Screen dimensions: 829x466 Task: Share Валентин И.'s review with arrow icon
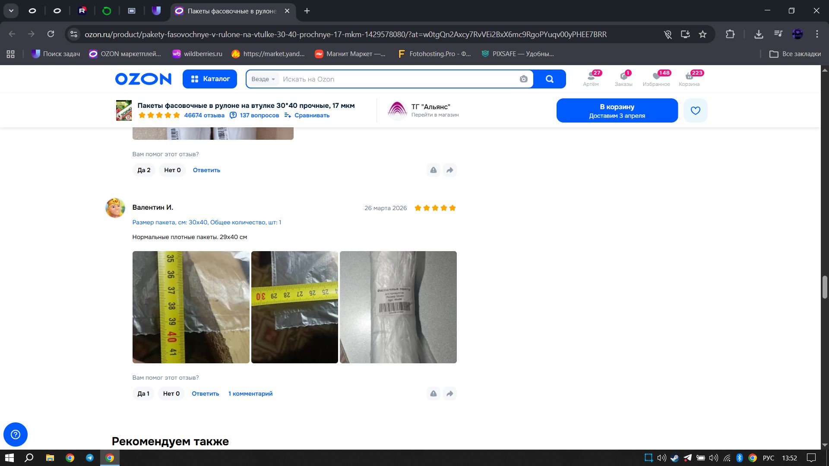(x=449, y=394)
